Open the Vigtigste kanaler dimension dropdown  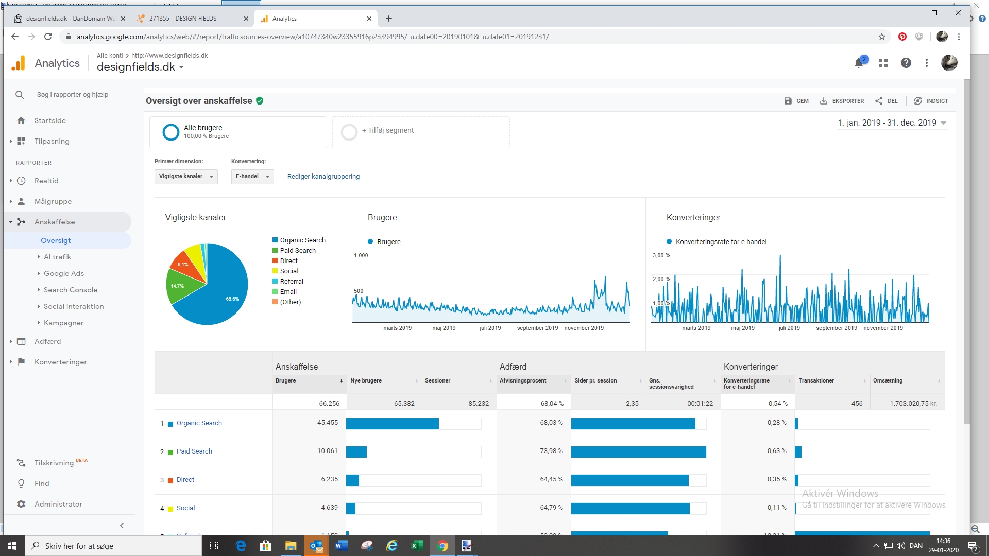[186, 177]
